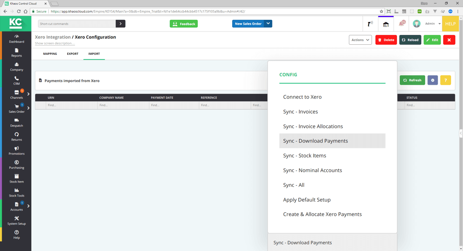Click the KC logo
463x251 pixels.
(x=16, y=23)
